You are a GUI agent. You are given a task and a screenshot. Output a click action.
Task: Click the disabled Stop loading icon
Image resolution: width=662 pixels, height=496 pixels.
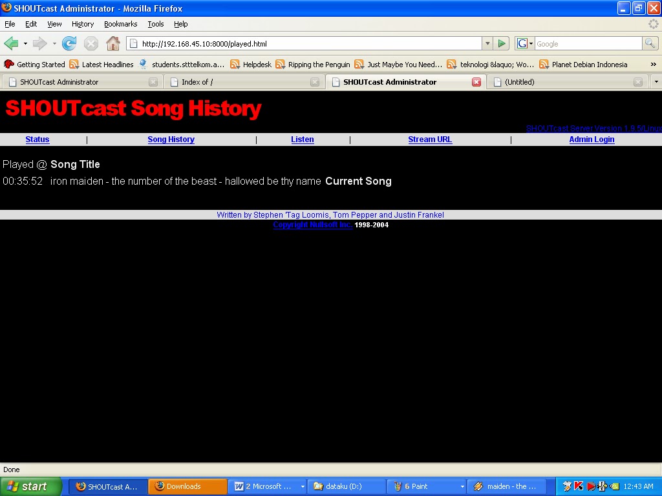(91, 43)
